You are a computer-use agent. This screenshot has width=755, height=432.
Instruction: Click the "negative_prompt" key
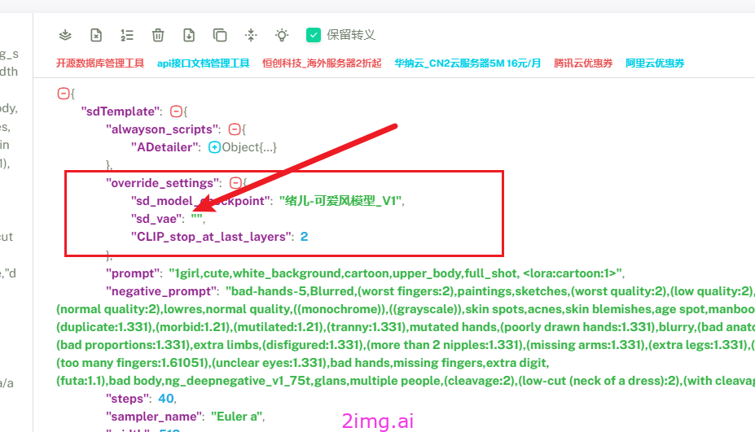click(160, 291)
